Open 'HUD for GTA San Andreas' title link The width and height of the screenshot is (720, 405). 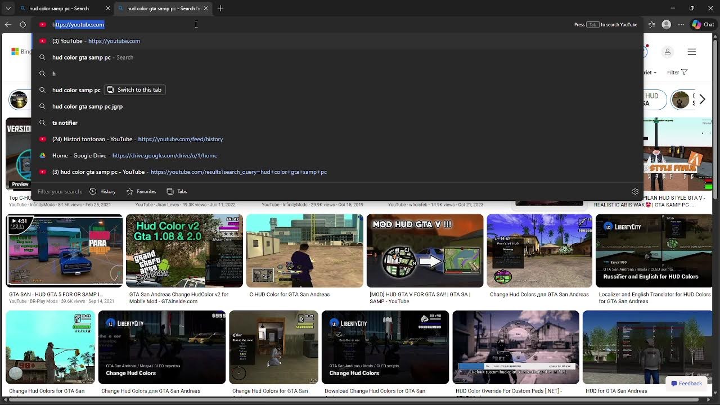[x=616, y=391]
